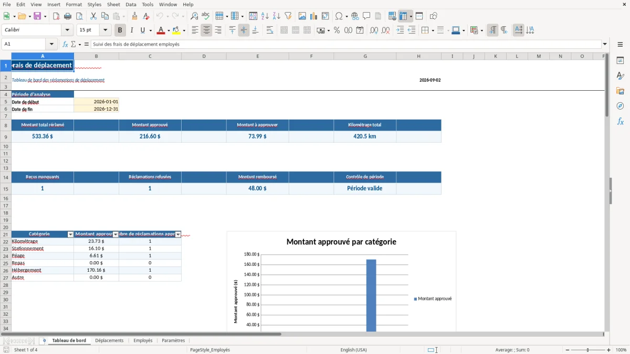This screenshot has height=354, width=630.
Task: Open the Sheet menu
Action: click(x=113, y=4)
